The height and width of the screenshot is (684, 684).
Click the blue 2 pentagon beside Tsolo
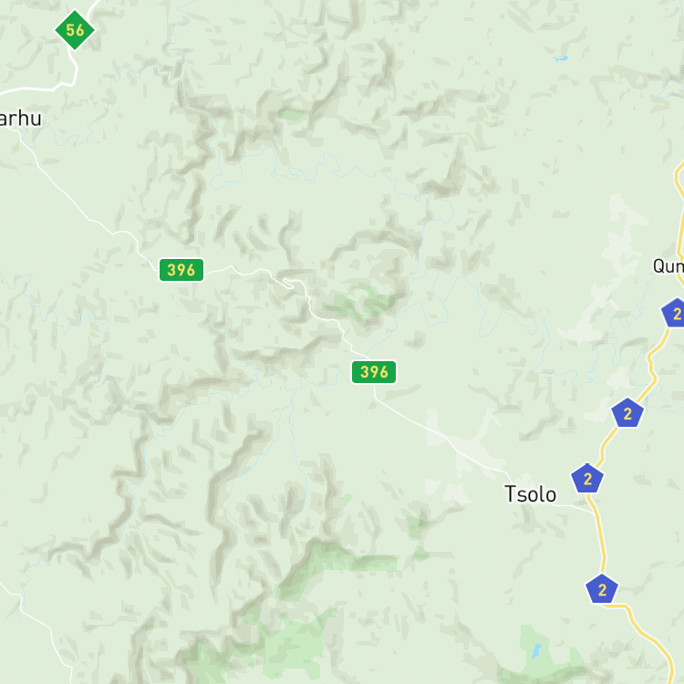click(587, 479)
